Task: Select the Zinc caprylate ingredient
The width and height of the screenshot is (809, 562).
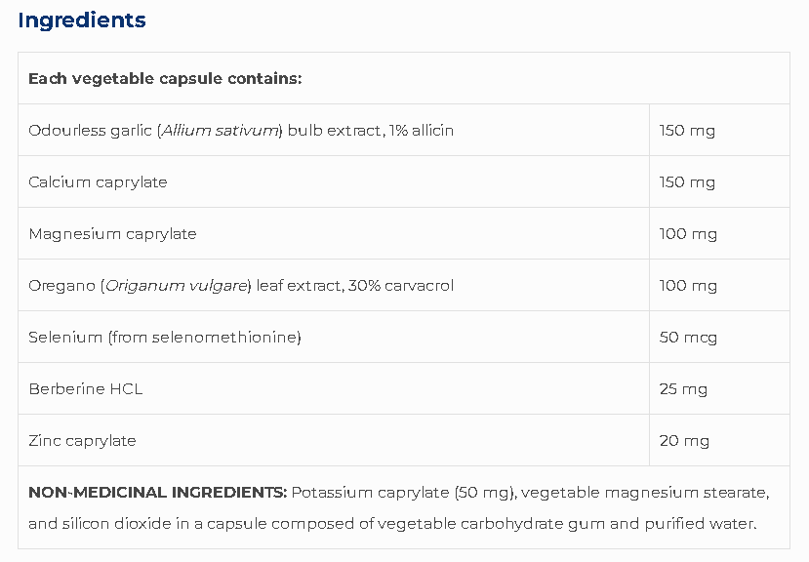Action: (x=83, y=441)
